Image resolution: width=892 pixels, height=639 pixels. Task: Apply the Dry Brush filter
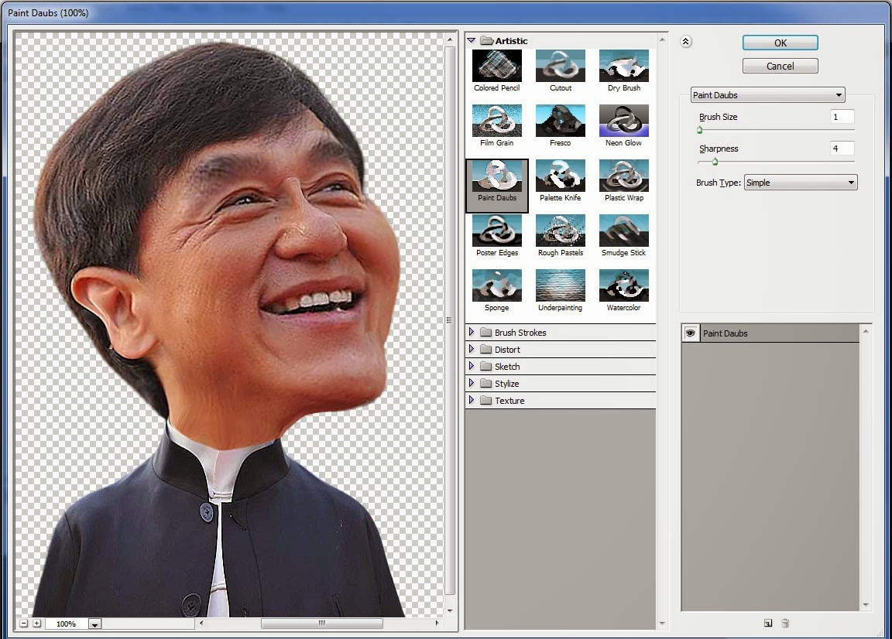(x=623, y=66)
